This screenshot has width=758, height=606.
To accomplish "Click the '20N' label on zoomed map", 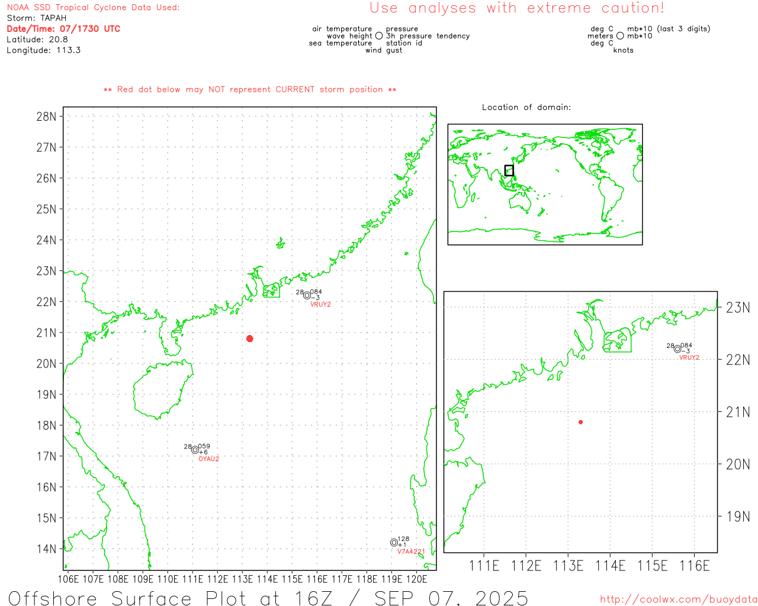I will [x=738, y=465].
